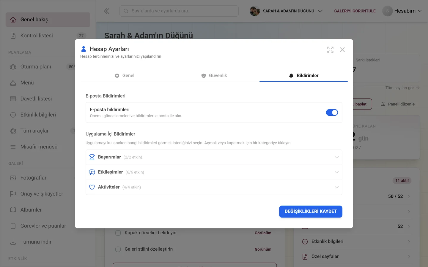Image resolution: width=428 pixels, height=267 pixels.
Task: Click the 11 aktif badge
Action: [402, 181]
